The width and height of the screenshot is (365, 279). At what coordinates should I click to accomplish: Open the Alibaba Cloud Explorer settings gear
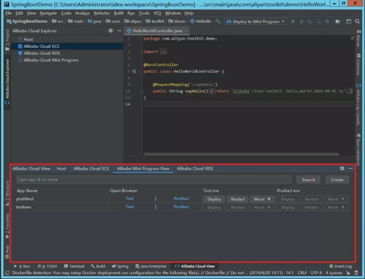110,30
